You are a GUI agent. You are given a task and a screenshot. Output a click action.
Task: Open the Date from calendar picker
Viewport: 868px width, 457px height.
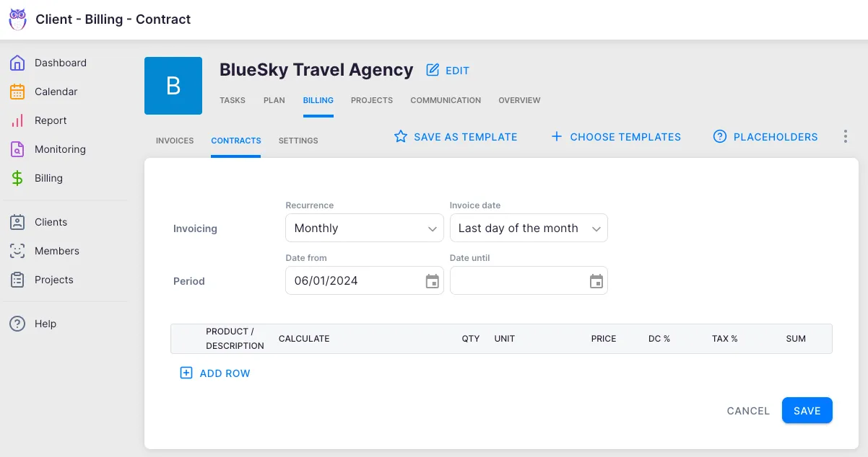tap(432, 281)
